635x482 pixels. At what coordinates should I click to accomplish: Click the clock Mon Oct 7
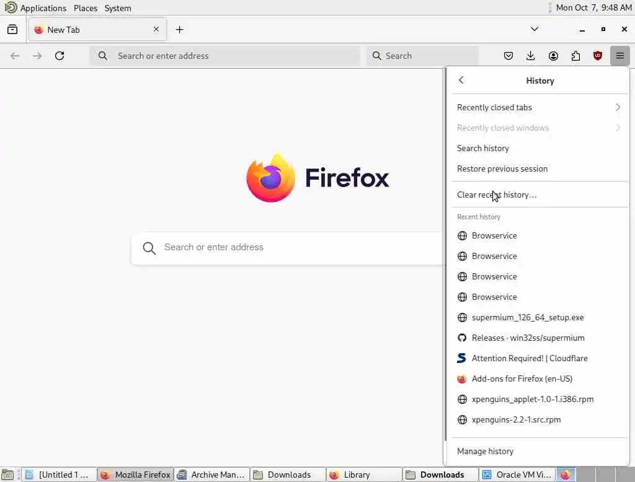point(593,7)
